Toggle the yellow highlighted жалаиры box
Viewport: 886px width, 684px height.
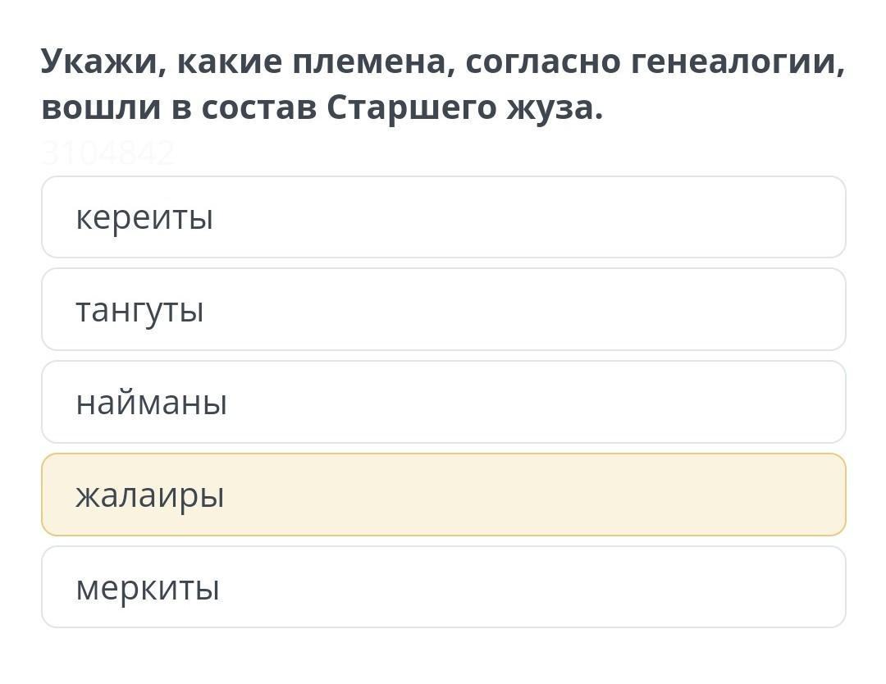pos(444,495)
